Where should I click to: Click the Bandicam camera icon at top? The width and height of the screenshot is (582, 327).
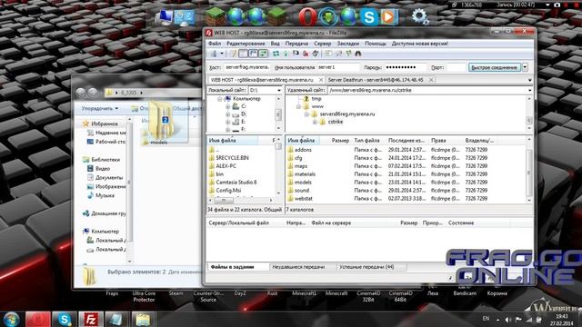point(557,5)
